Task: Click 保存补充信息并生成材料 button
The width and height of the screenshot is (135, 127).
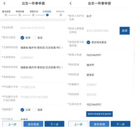Action: coord(99,114)
